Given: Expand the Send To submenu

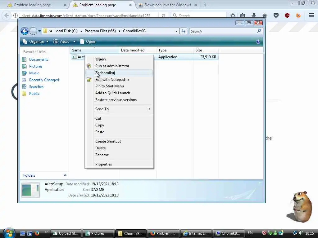Looking at the screenshot, I should 119,109.
